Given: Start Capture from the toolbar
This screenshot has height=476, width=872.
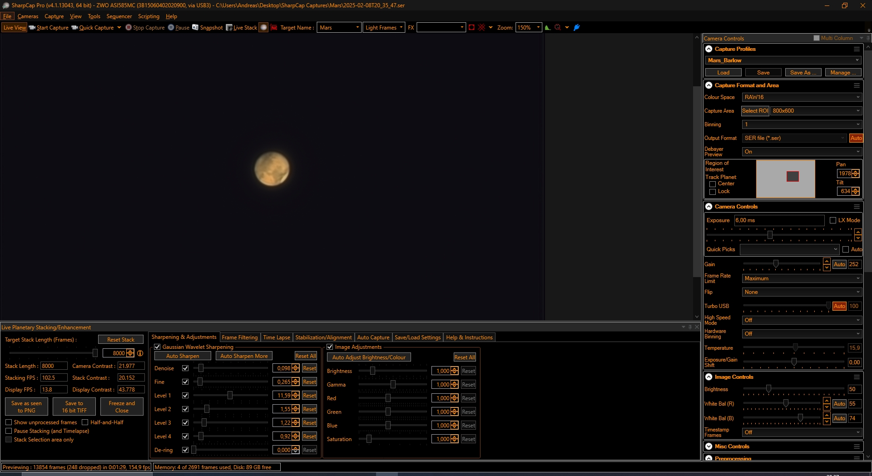Looking at the screenshot, I should tap(49, 28).
